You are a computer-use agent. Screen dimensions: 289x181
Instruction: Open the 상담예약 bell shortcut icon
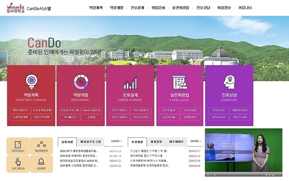tap(41, 161)
